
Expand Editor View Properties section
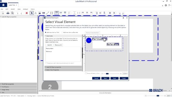[63, 70]
